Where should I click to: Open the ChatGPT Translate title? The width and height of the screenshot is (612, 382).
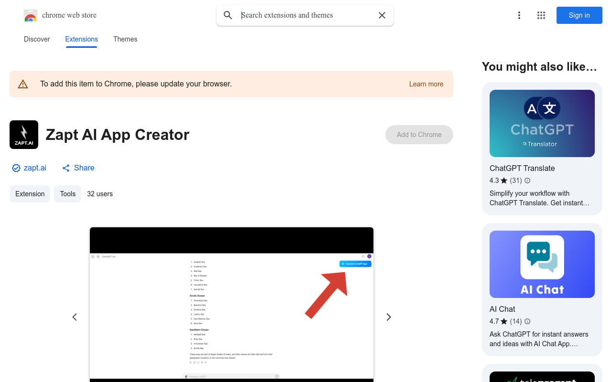pyautogui.click(x=522, y=168)
